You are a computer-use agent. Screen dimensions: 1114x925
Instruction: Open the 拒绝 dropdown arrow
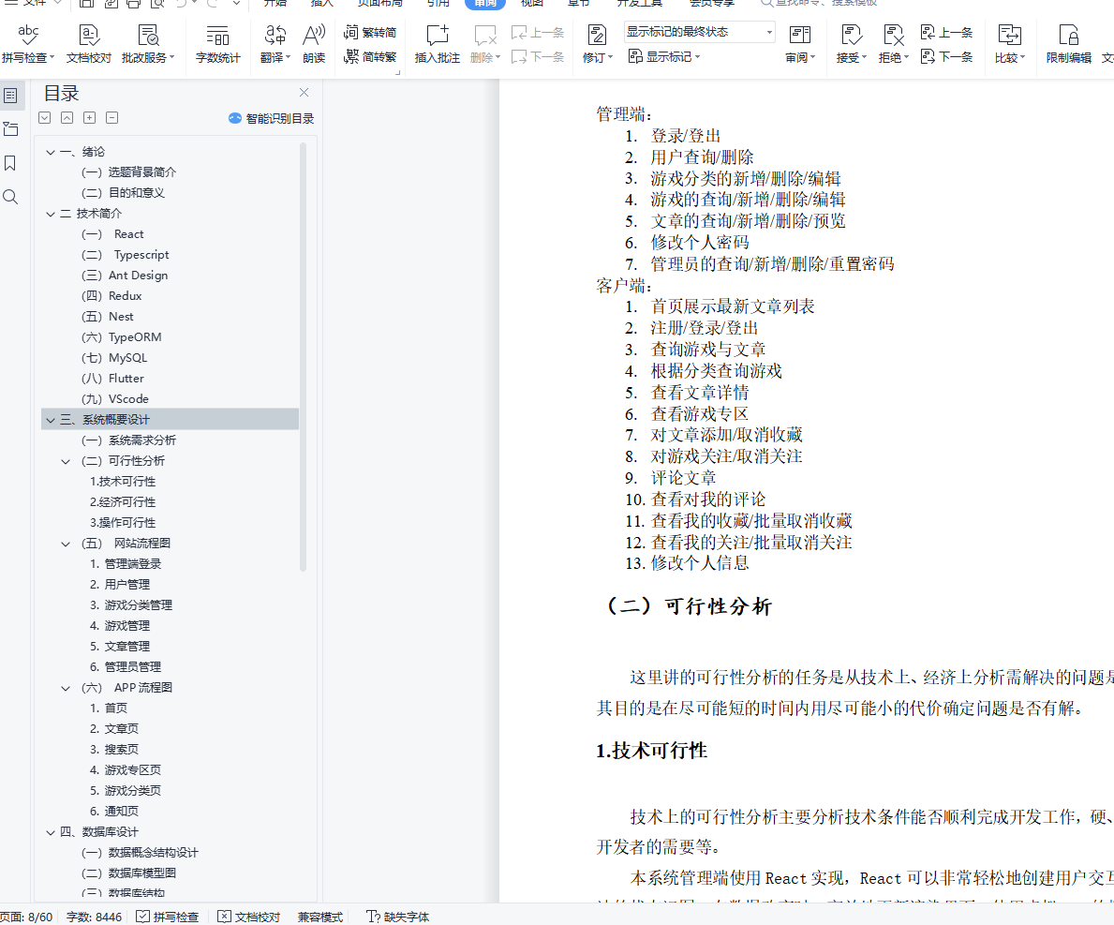[906, 57]
